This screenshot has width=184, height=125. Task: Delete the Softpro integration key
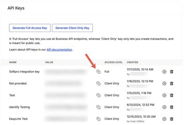coord(171,72)
